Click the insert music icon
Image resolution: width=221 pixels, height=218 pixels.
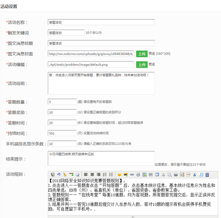click(201, 175)
